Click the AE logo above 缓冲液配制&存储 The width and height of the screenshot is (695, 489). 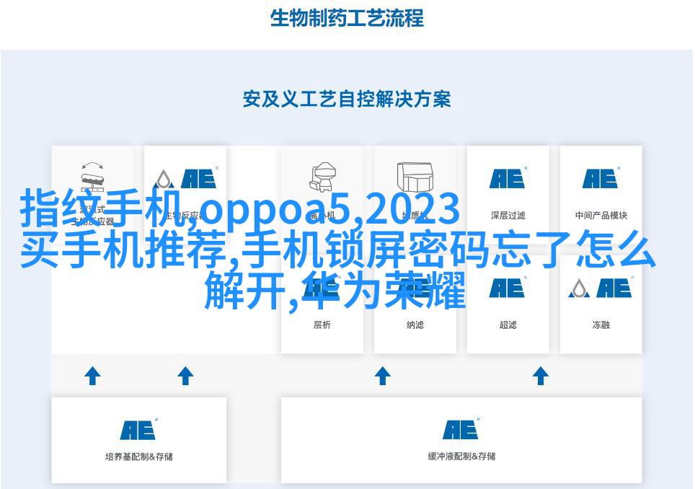click(461, 429)
